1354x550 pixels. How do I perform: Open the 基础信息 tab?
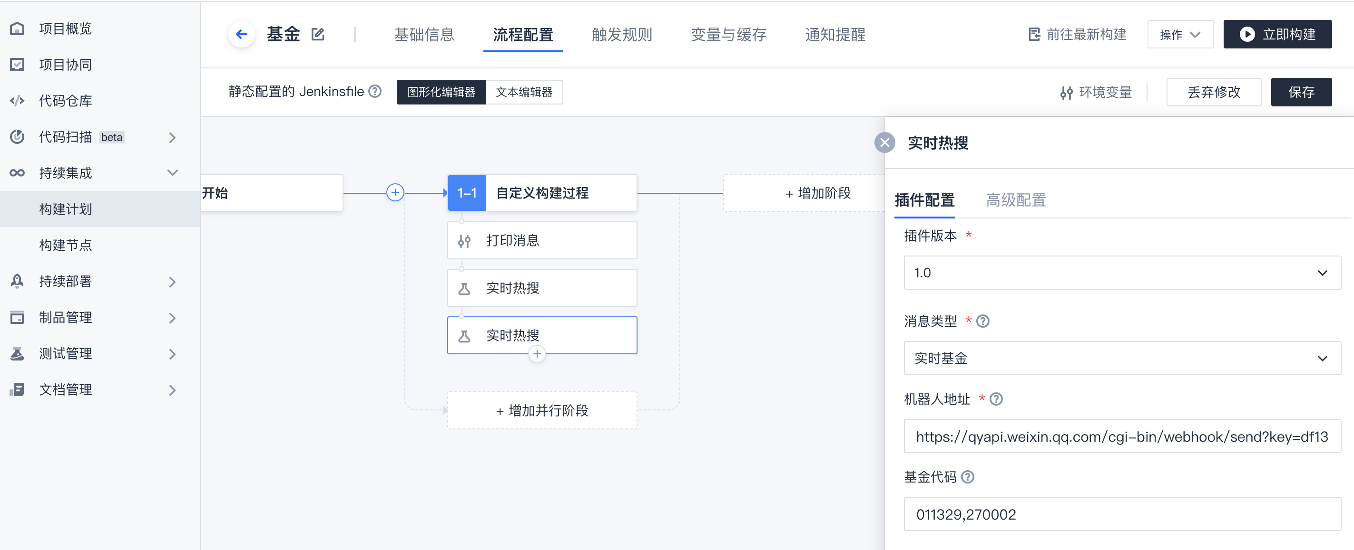click(x=423, y=35)
